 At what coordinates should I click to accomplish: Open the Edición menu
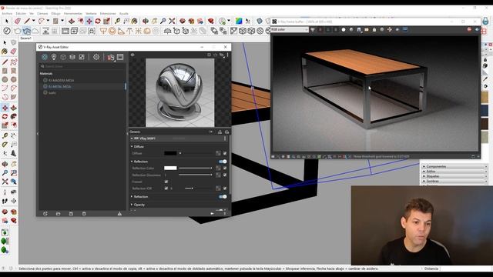[21, 14]
